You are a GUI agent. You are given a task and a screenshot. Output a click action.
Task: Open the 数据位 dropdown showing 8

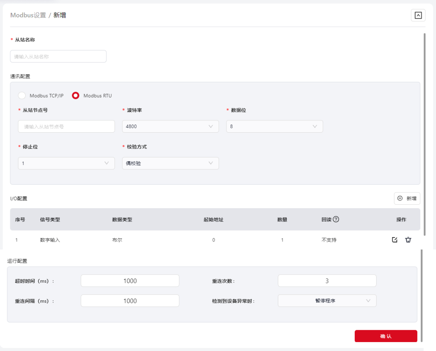(274, 126)
